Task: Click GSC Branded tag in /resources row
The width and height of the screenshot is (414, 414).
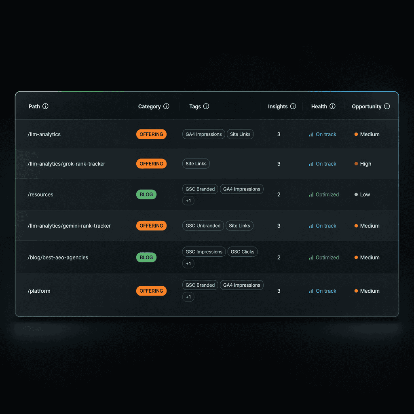Action: coord(200,189)
